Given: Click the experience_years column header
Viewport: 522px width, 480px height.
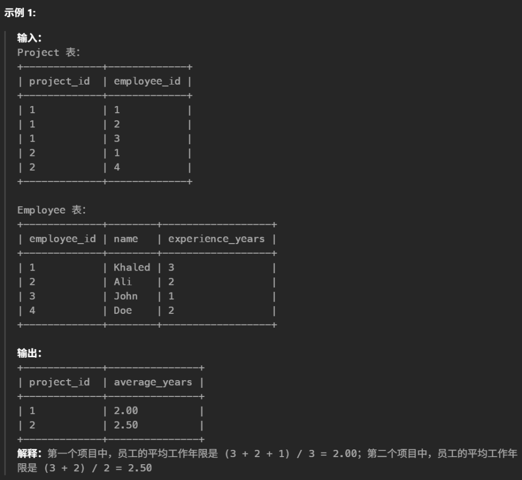Looking at the screenshot, I should 216,239.
